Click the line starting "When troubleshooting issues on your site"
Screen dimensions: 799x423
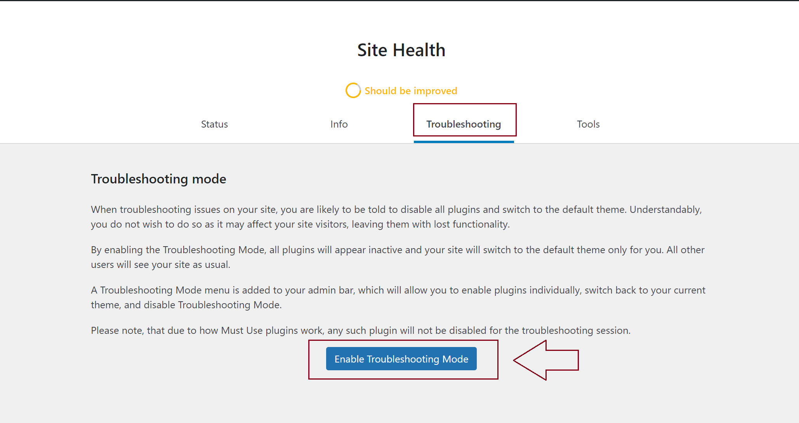pos(396,209)
